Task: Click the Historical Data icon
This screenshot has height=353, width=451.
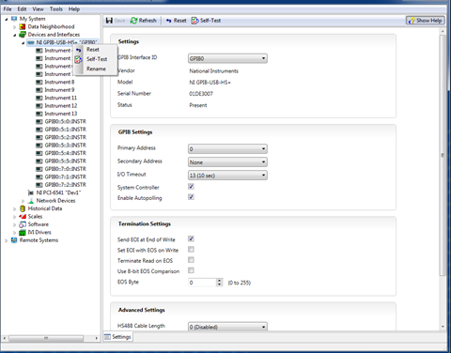Action: [x=23, y=208]
